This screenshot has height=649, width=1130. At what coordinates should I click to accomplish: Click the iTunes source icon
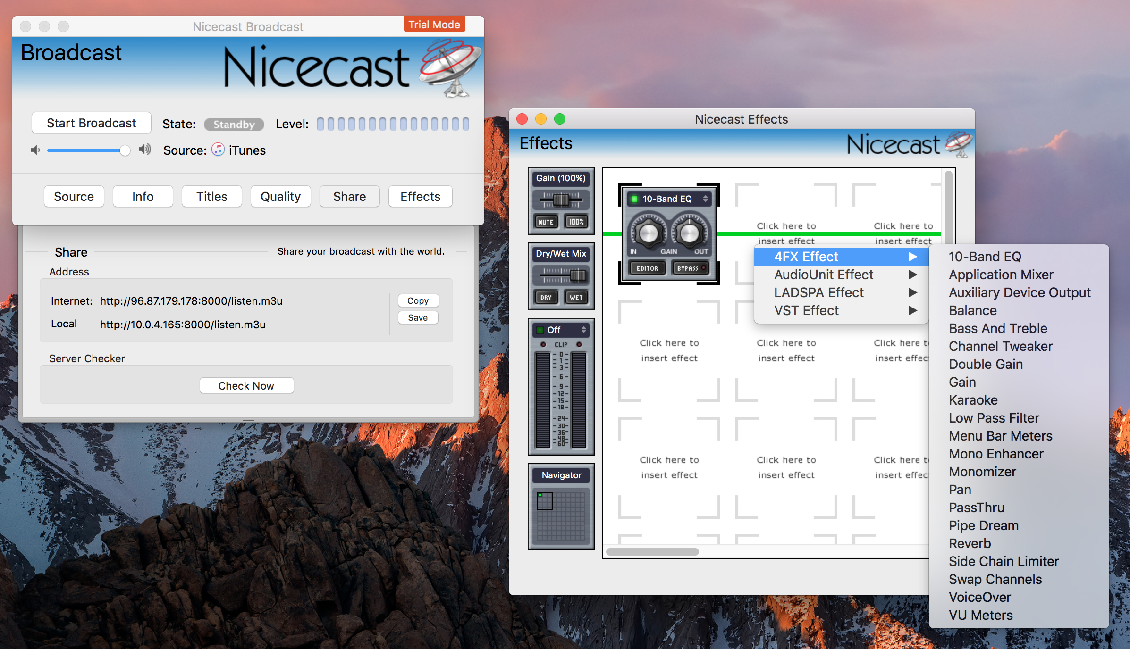[x=218, y=150]
